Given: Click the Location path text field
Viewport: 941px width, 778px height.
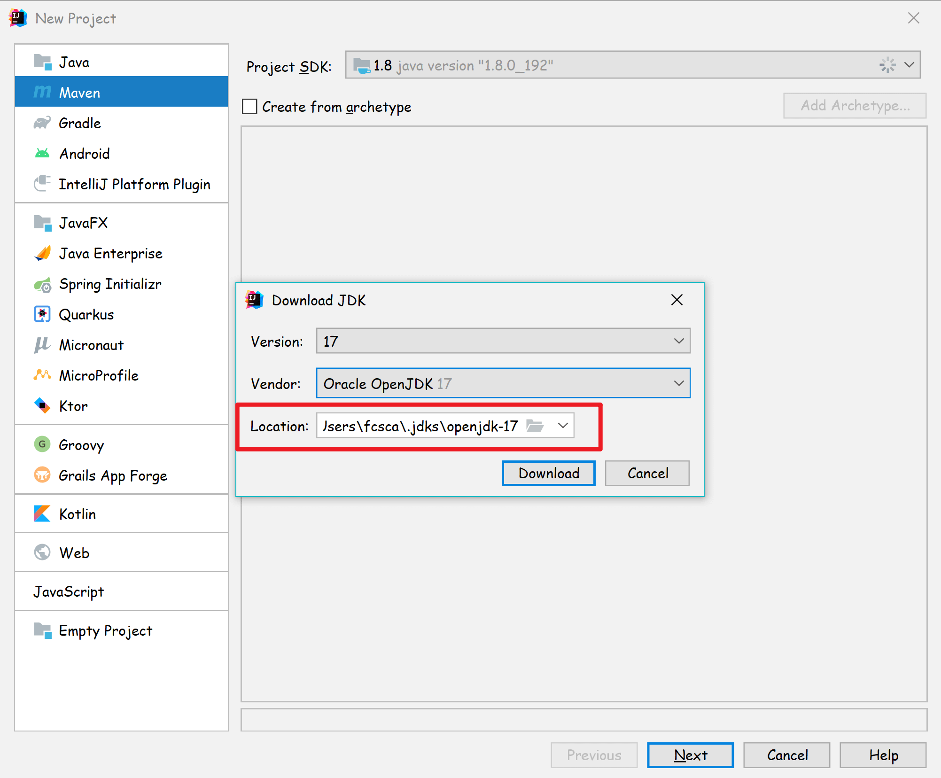Looking at the screenshot, I should tap(420, 426).
